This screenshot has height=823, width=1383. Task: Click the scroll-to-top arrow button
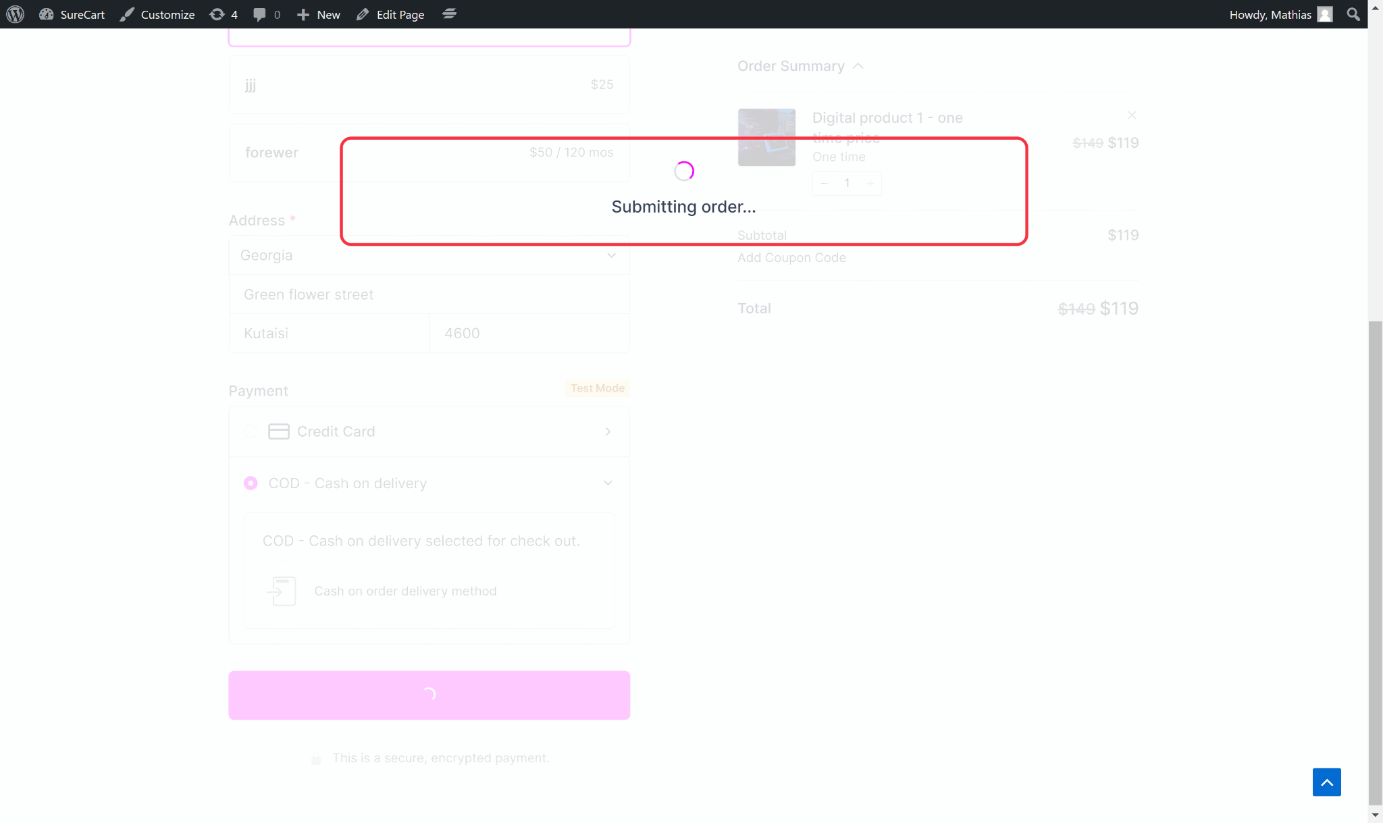(x=1326, y=782)
